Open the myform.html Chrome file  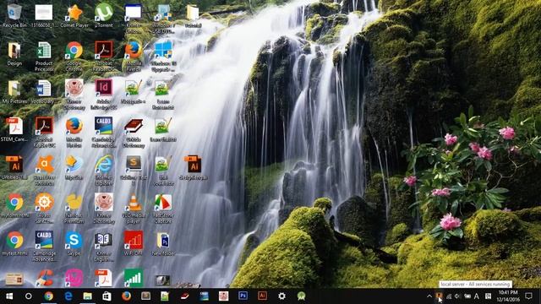click(14, 205)
